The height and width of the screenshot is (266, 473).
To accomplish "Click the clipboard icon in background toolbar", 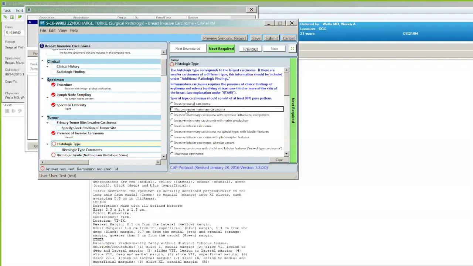I will pos(12,17).
